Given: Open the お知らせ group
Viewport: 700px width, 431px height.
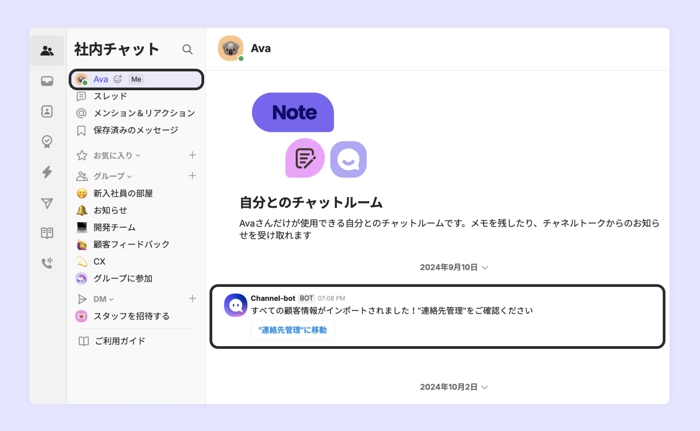Looking at the screenshot, I should click(110, 211).
